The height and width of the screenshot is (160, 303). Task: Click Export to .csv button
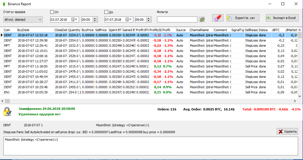coord(243,18)
